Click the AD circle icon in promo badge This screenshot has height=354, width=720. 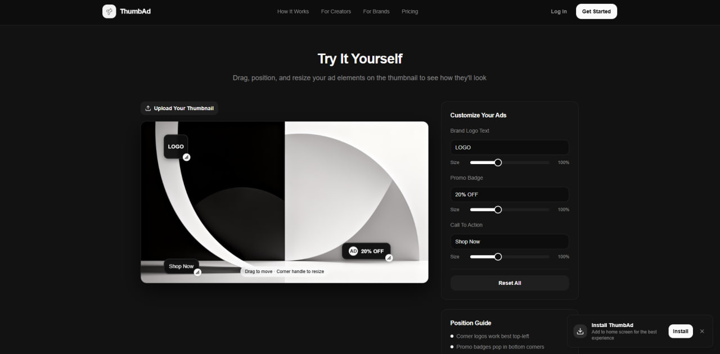pyautogui.click(x=353, y=251)
